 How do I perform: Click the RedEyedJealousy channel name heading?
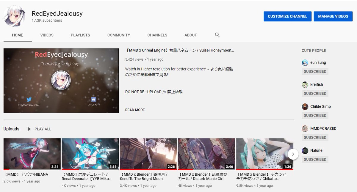(57, 13)
